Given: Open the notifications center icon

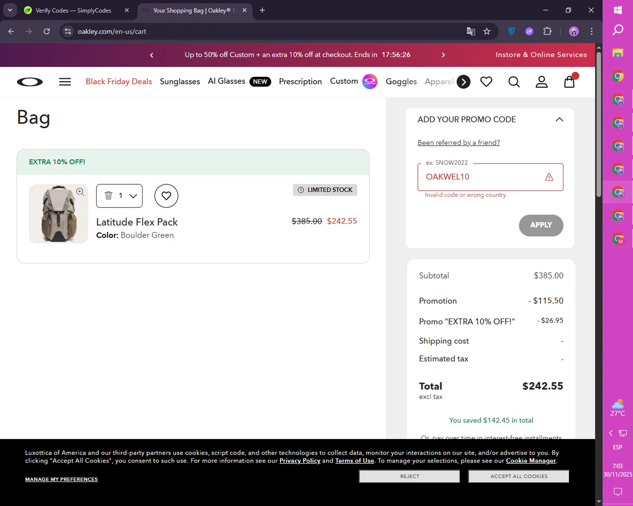Looking at the screenshot, I should [618, 492].
